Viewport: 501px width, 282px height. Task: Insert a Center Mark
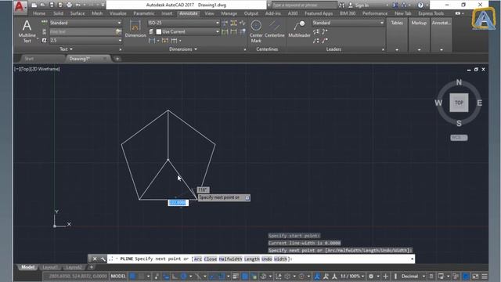256,31
